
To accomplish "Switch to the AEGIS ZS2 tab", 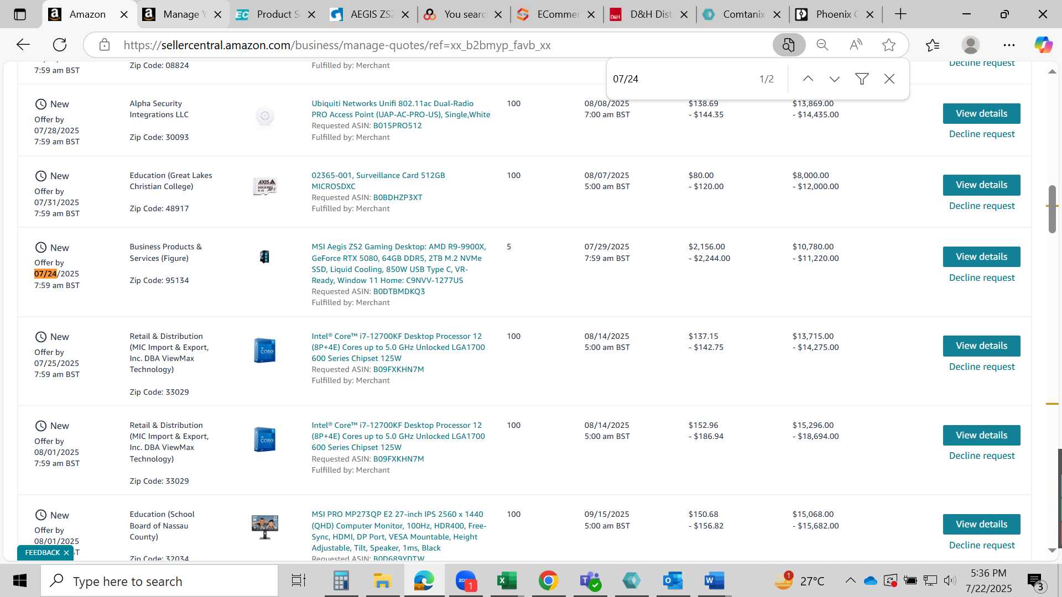I will 369,14.
